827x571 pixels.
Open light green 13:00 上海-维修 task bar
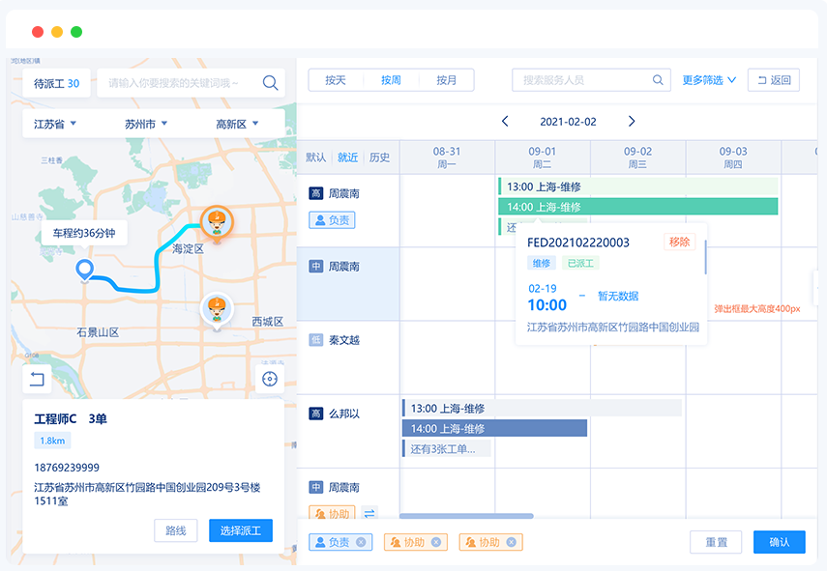tap(637, 186)
